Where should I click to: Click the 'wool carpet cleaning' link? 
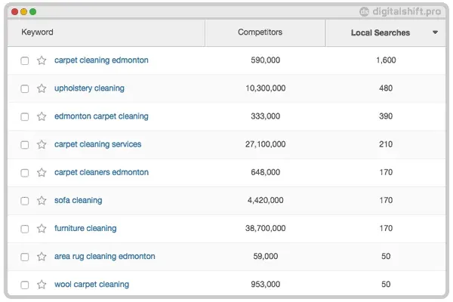[x=91, y=285]
